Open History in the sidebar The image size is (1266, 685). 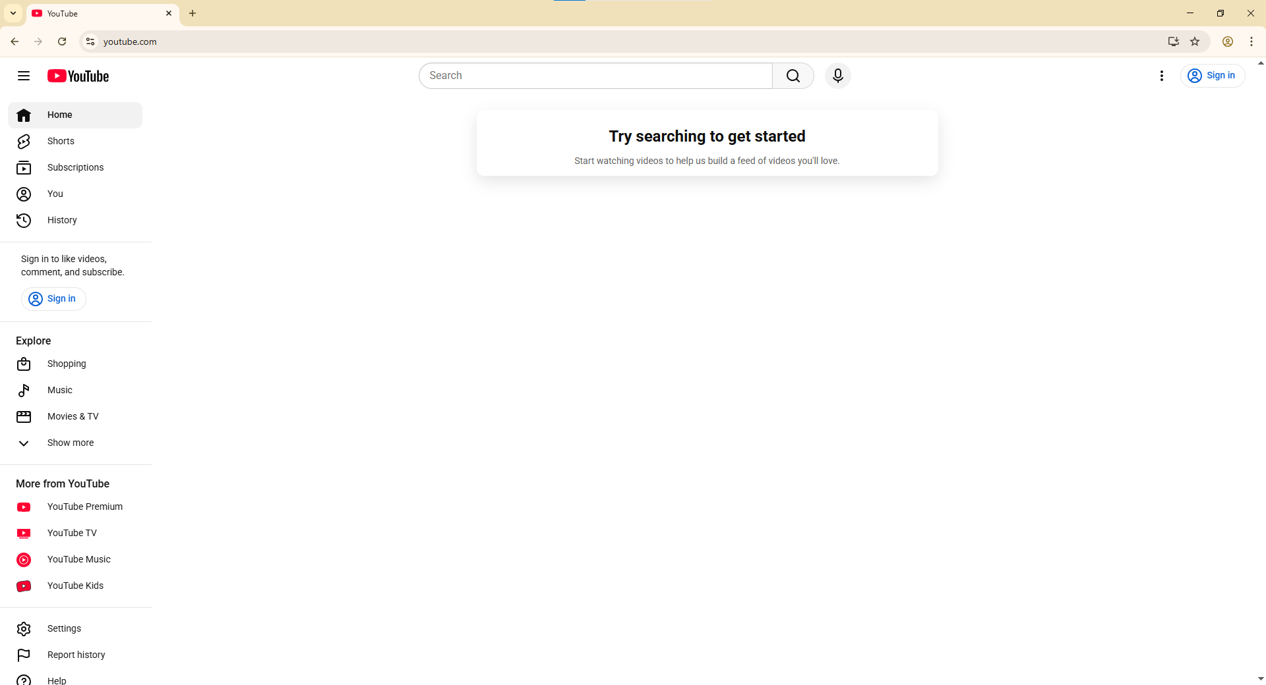click(62, 220)
